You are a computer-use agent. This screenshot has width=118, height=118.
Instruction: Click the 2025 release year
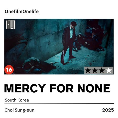[108, 110]
